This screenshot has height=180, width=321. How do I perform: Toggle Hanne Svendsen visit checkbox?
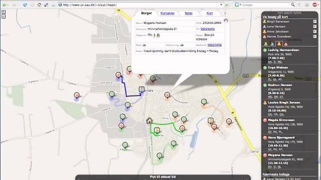point(314,36)
